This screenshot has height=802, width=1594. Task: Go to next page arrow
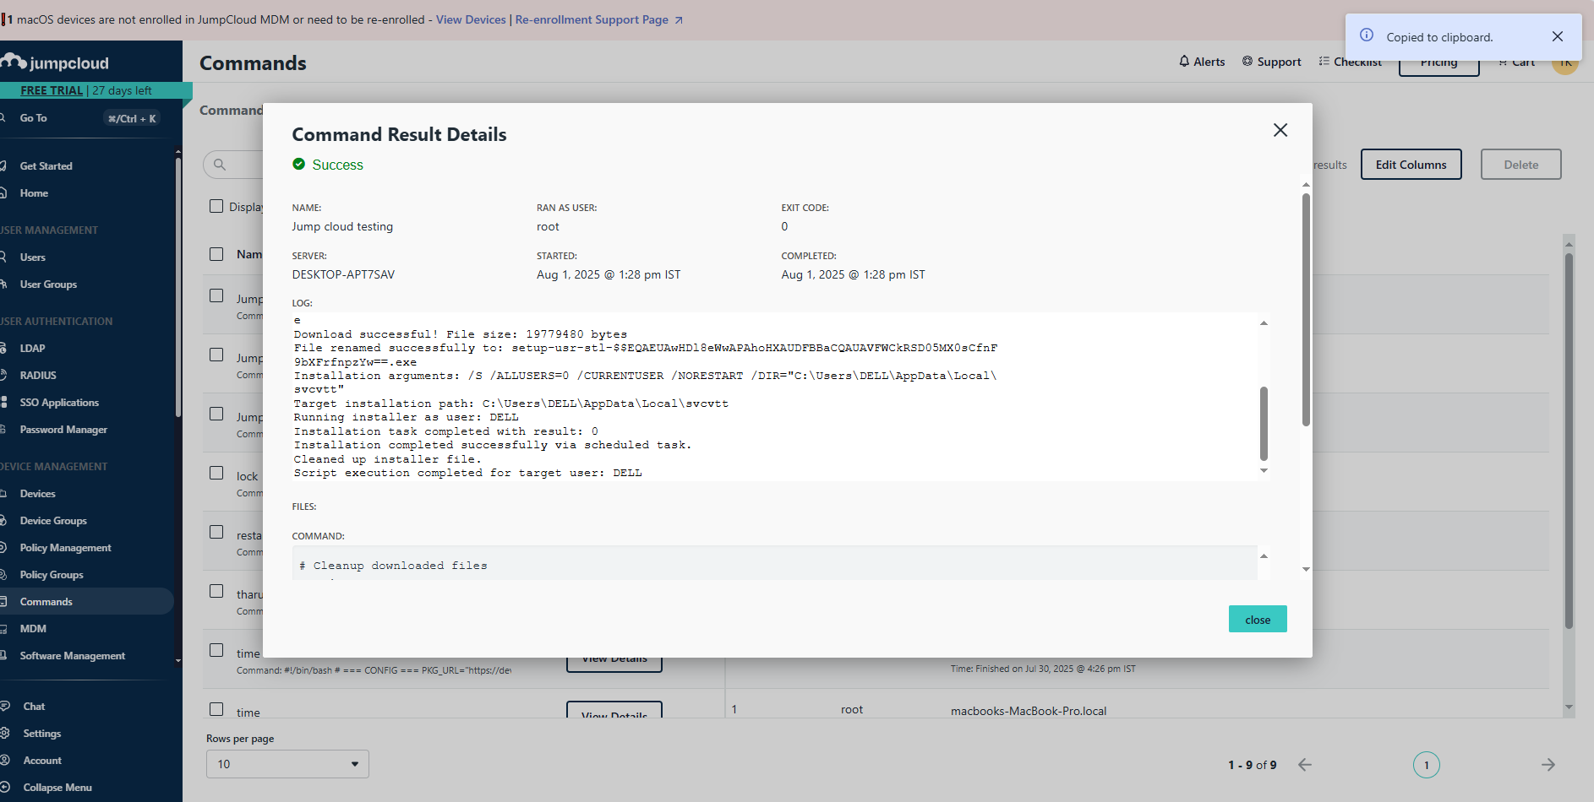pos(1548,765)
